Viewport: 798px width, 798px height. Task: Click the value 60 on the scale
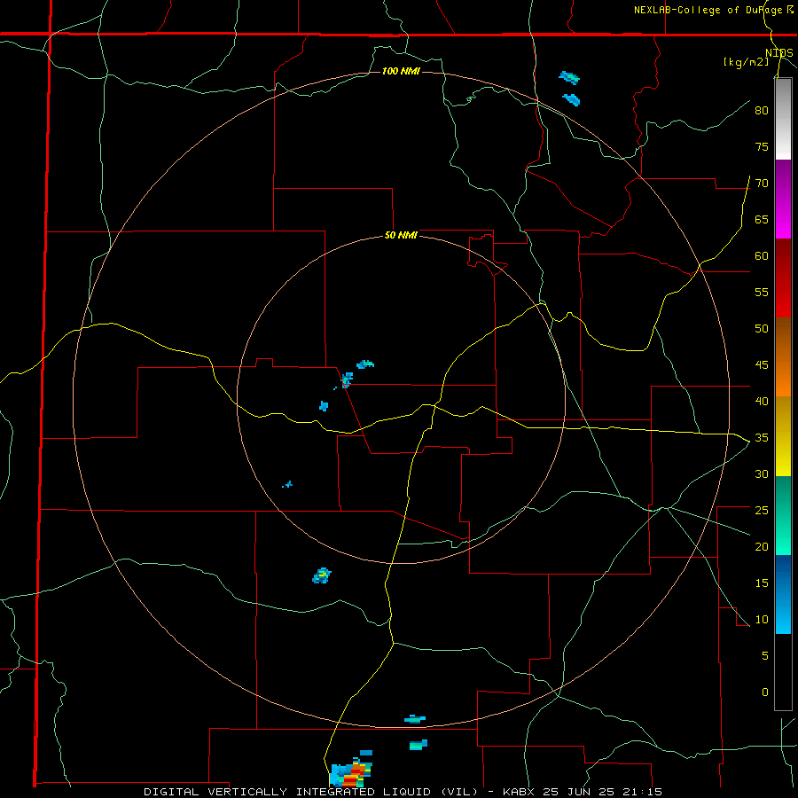point(762,256)
